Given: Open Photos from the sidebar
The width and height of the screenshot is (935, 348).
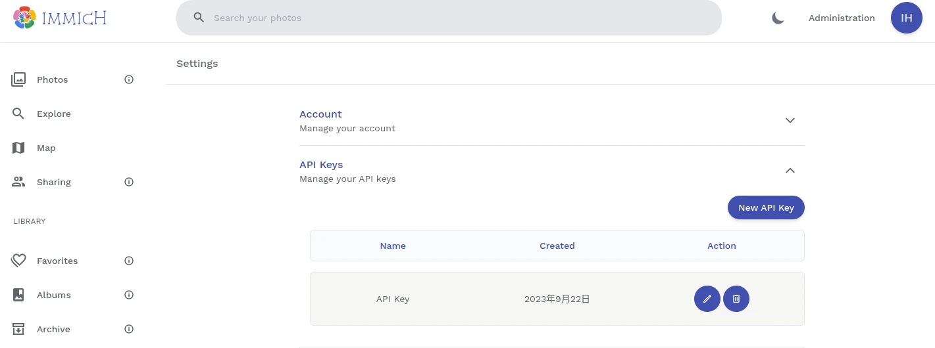Looking at the screenshot, I should tap(52, 79).
